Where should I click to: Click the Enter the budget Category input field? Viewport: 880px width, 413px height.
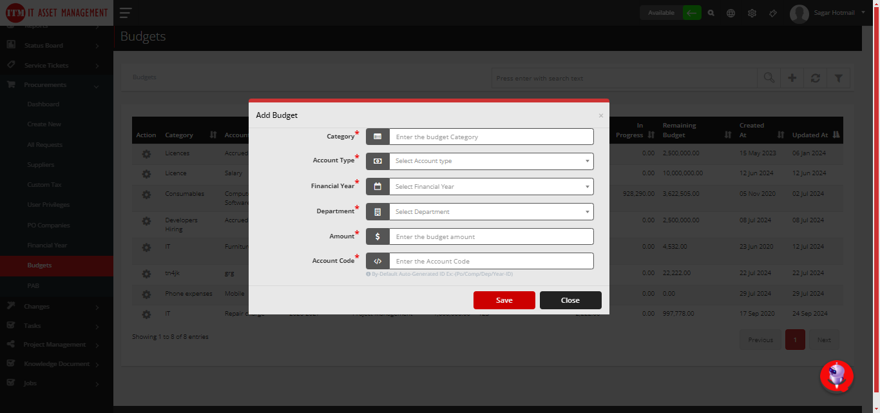tap(491, 137)
